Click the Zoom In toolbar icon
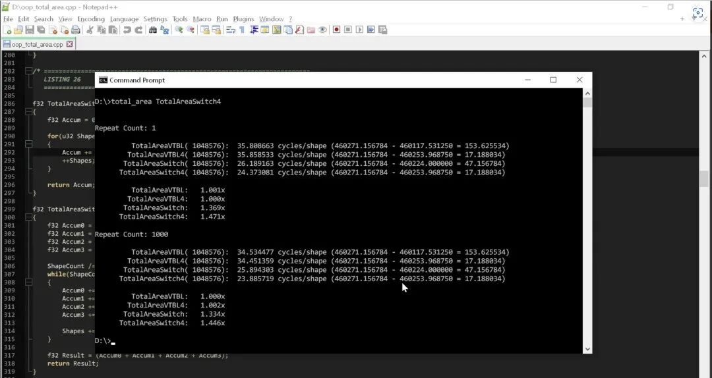This screenshot has width=712, height=378. point(179,30)
